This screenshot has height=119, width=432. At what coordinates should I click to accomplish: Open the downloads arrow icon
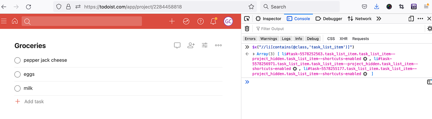pyautogui.click(x=377, y=6)
